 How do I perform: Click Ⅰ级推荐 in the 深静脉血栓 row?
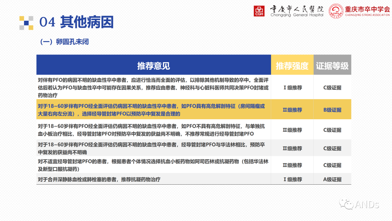293,180
